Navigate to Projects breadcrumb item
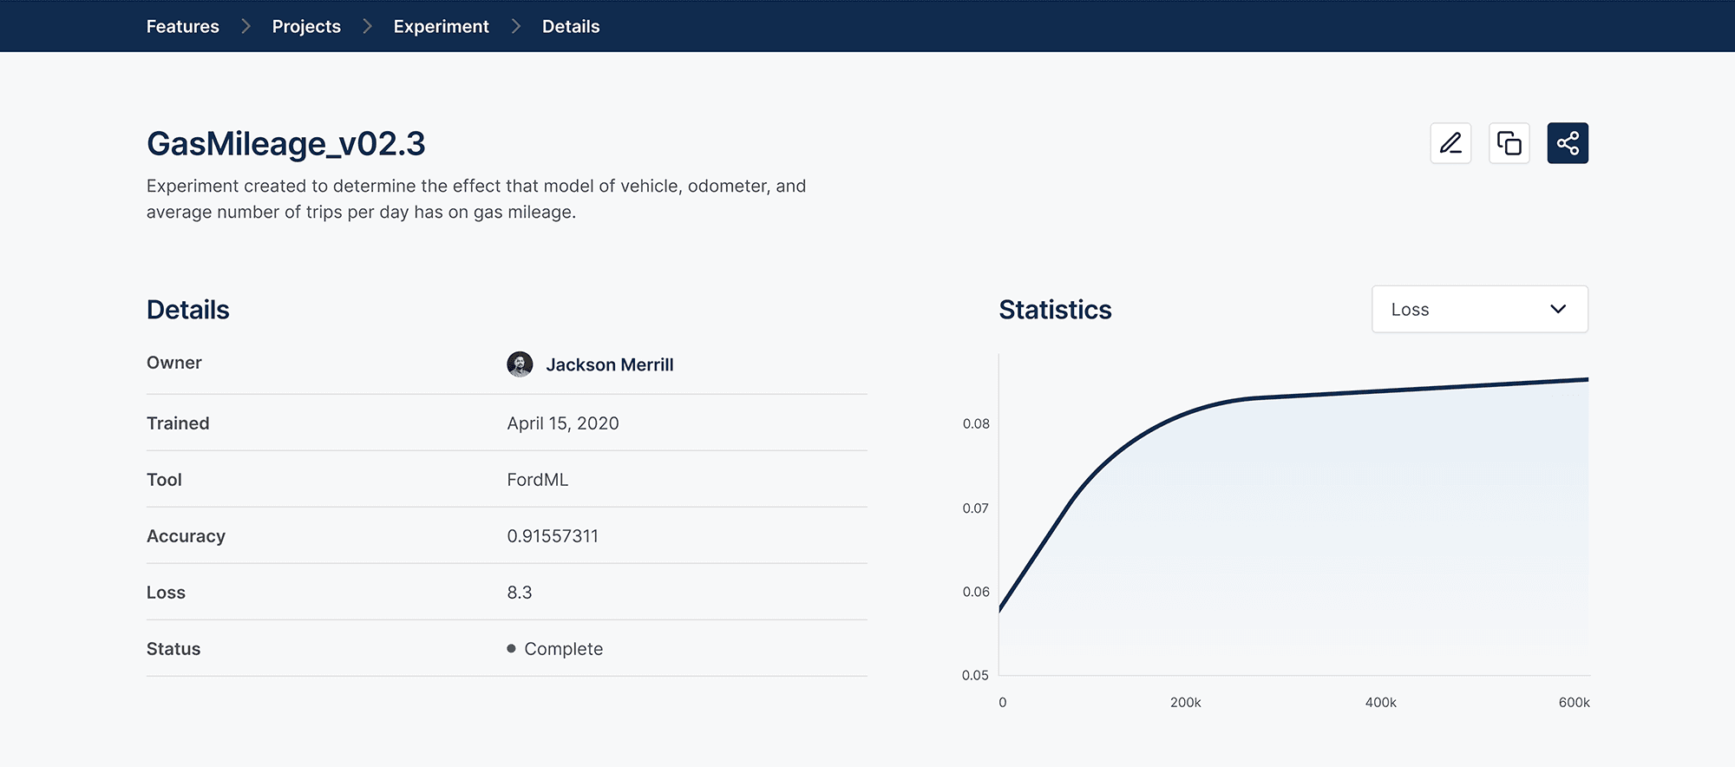This screenshot has width=1735, height=767. point(306,26)
